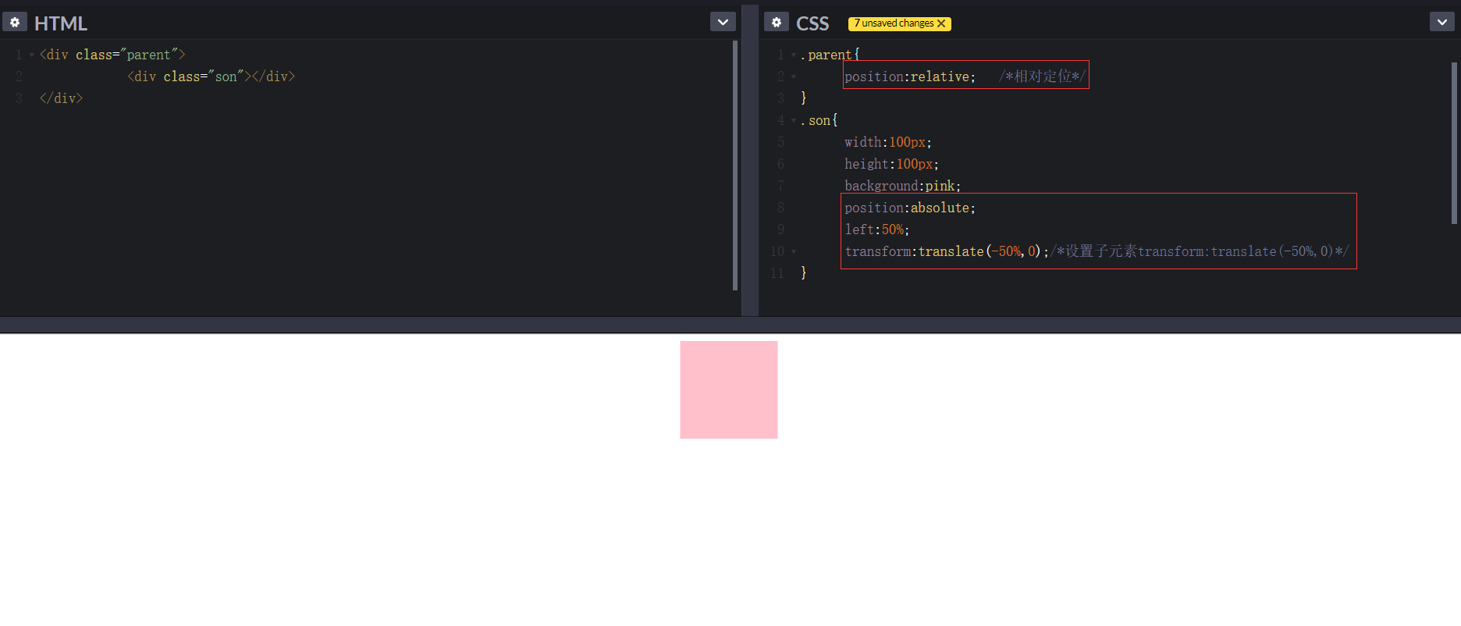Open HTML editor settings gear
This screenshot has height=626, width=1461.
pos(15,22)
